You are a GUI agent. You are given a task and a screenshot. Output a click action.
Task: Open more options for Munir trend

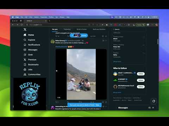(x=144, y=37)
